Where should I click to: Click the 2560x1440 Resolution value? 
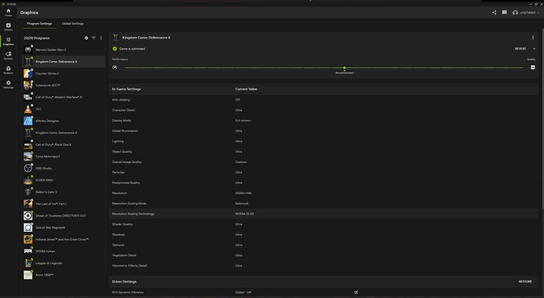[243, 193]
